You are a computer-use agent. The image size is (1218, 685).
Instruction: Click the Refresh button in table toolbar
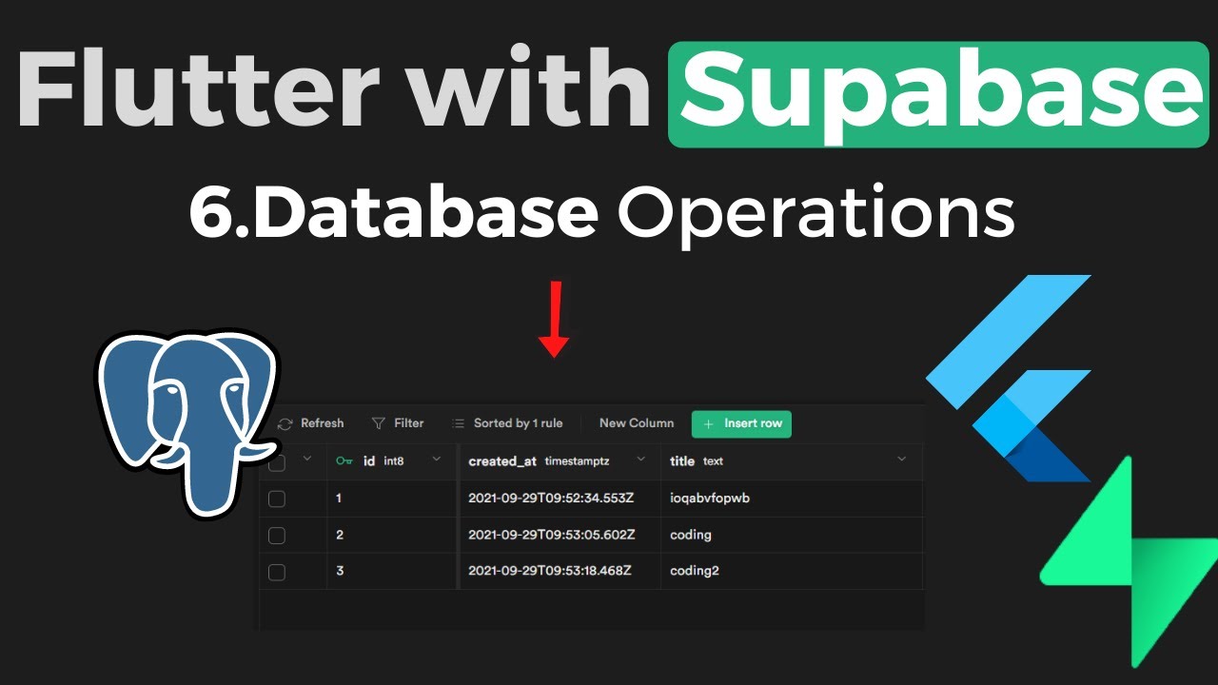click(x=310, y=423)
